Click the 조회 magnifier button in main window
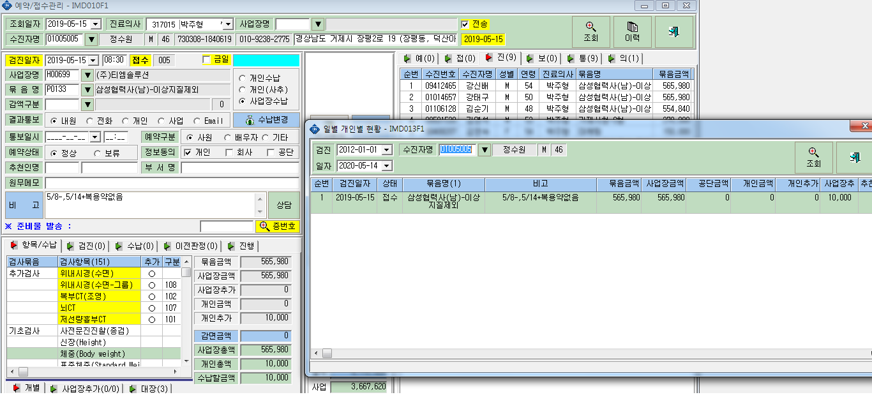This screenshot has height=404, width=872. (590, 32)
